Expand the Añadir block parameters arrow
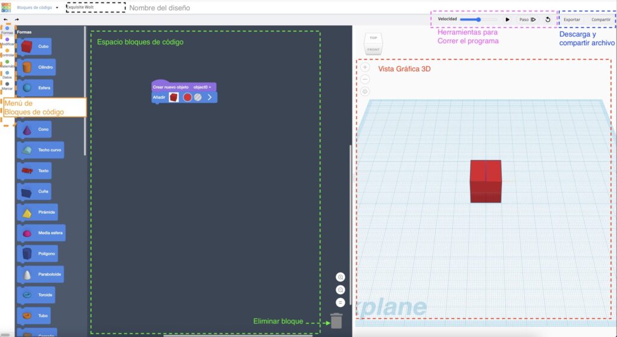This screenshot has width=617, height=337. (210, 97)
